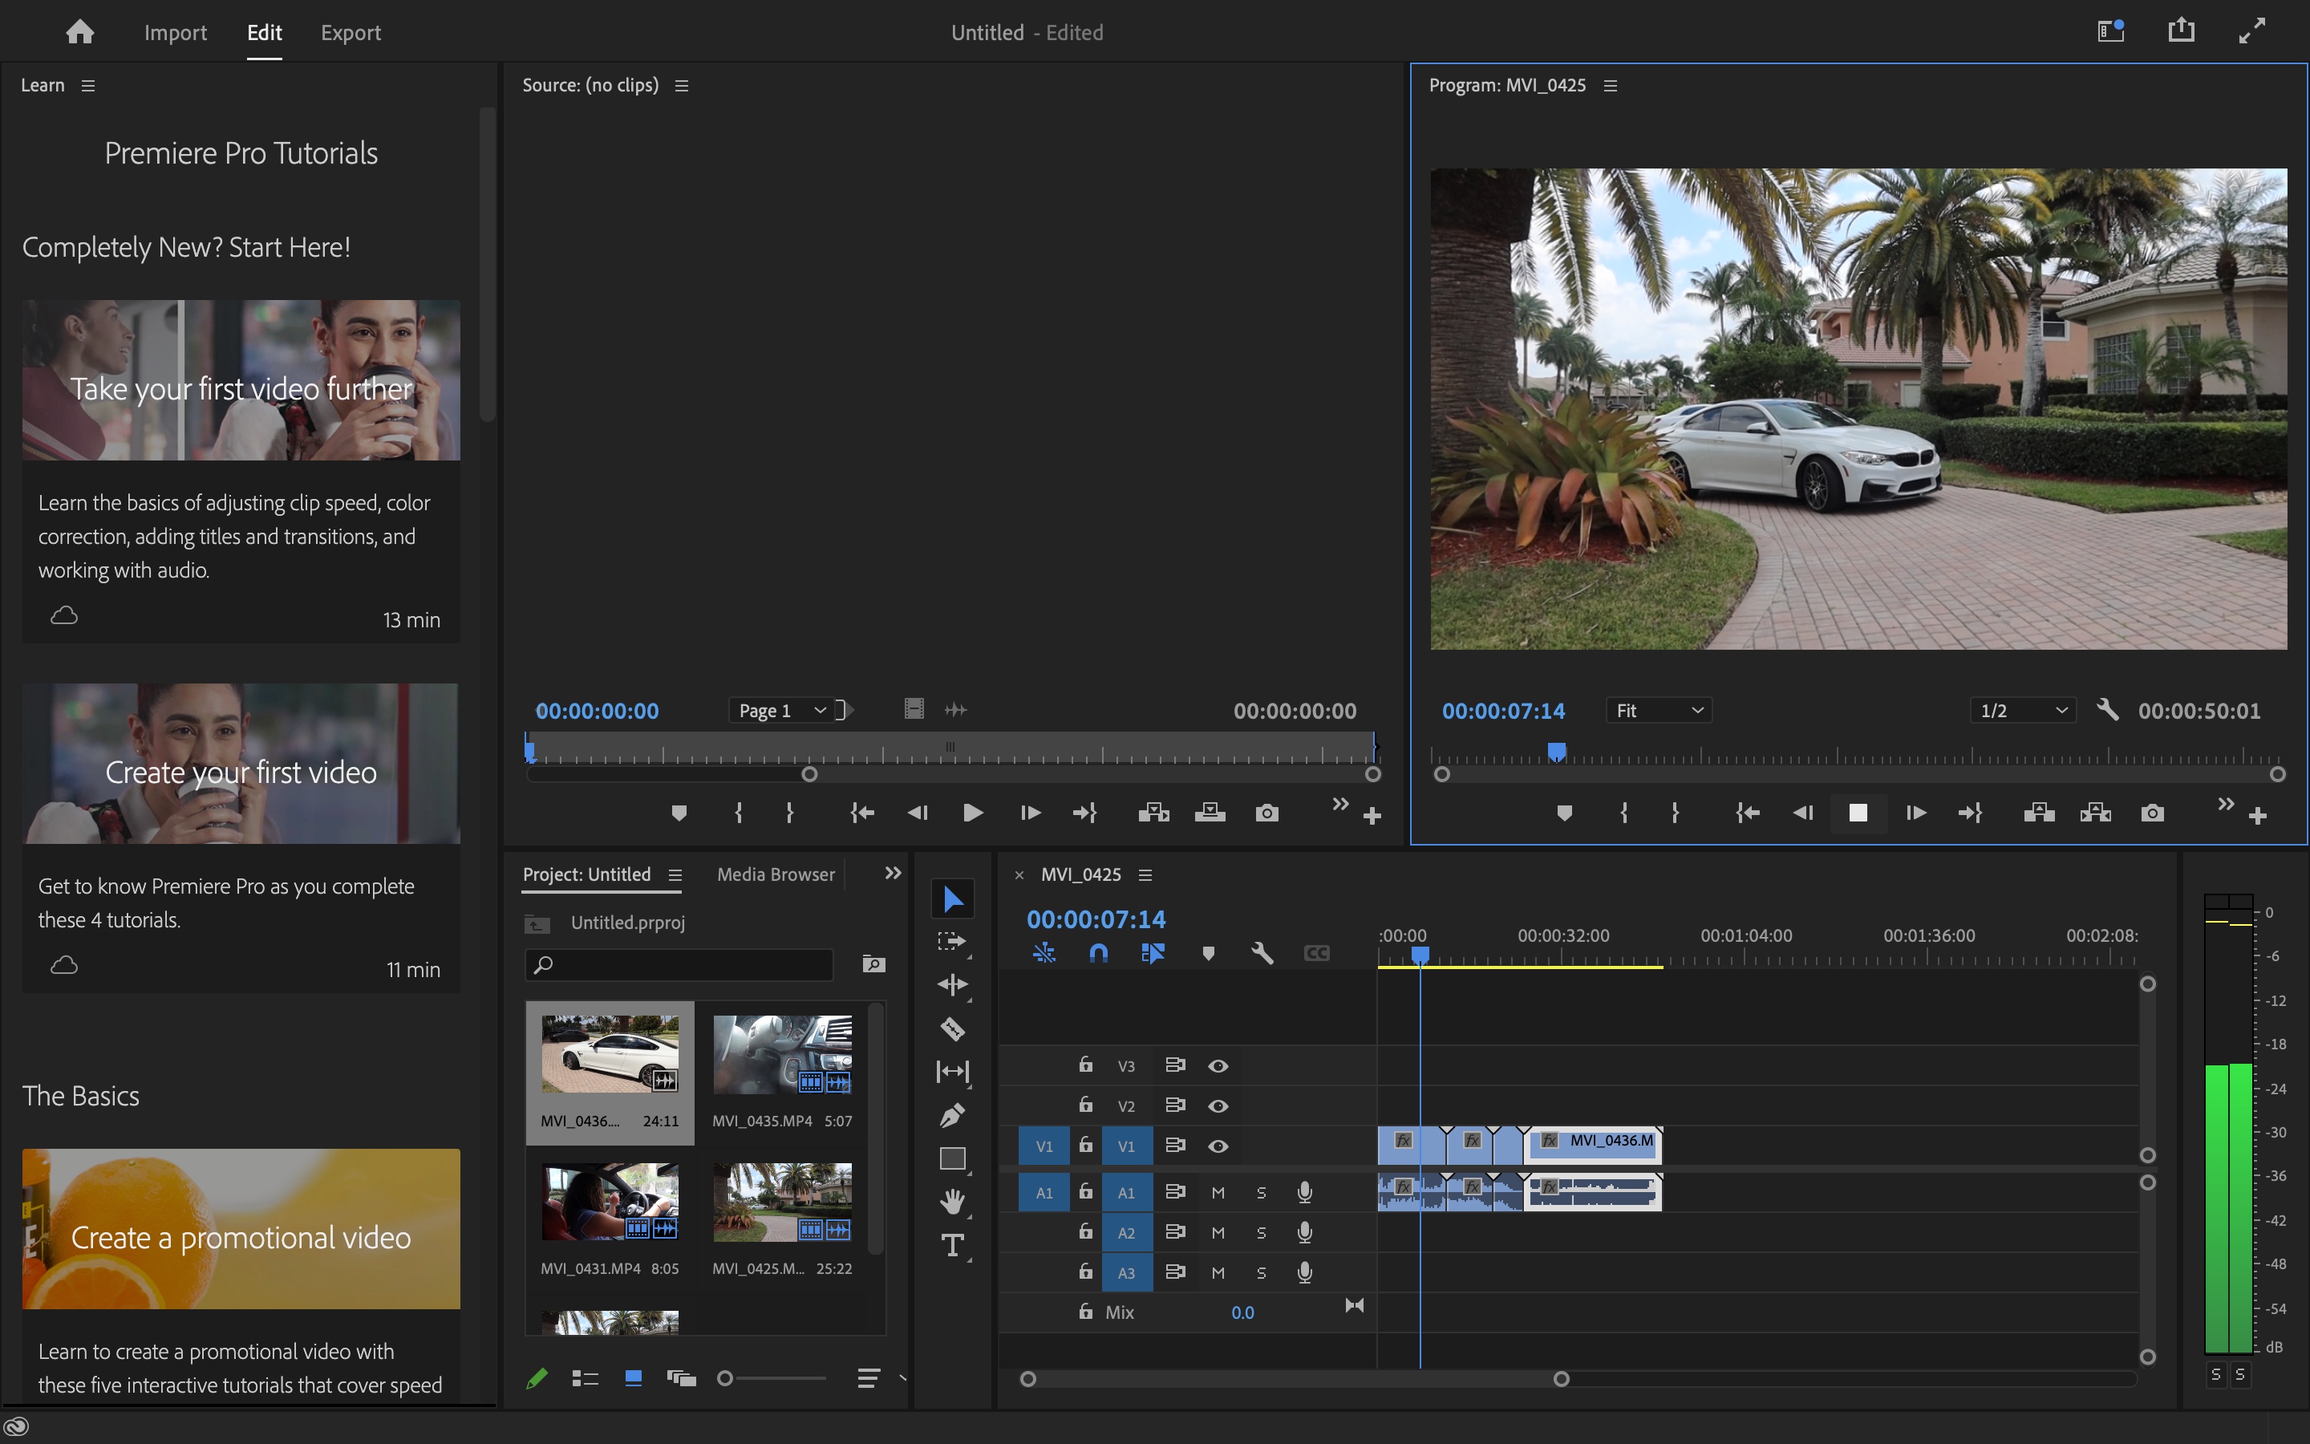Image resolution: width=2310 pixels, height=1444 pixels.
Task: Open timeline display settings wrench
Action: coord(1262,952)
